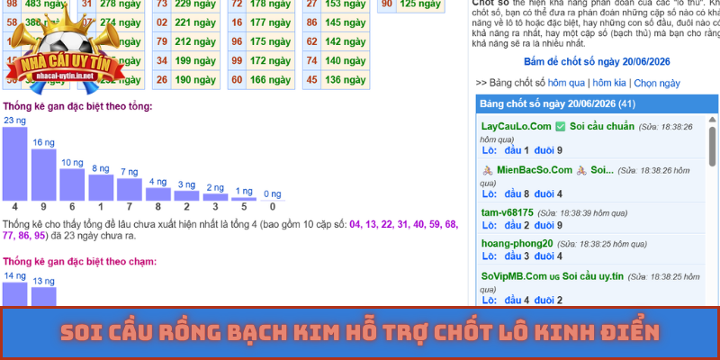Click the '190 ngày' cell for number 26
The width and height of the screenshot is (720, 360).
click(x=195, y=80)
